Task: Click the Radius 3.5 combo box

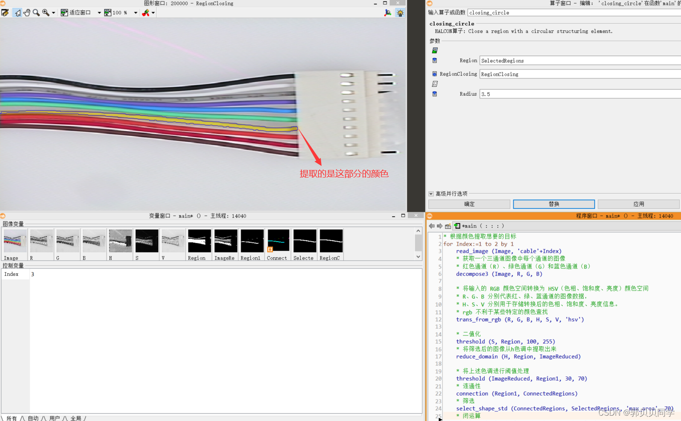Action: (580, 94)
